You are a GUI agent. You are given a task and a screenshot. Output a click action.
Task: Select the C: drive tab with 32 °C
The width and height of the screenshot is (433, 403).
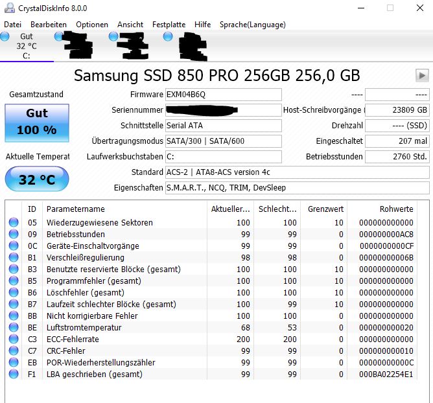pos(27,46)
